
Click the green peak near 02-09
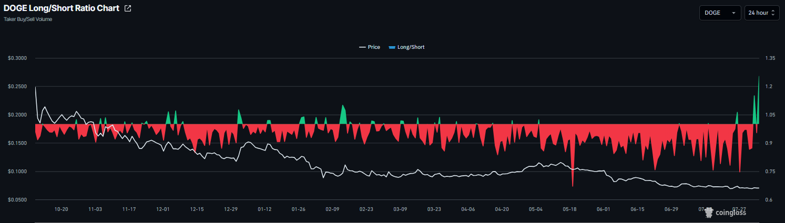point(343,115)
